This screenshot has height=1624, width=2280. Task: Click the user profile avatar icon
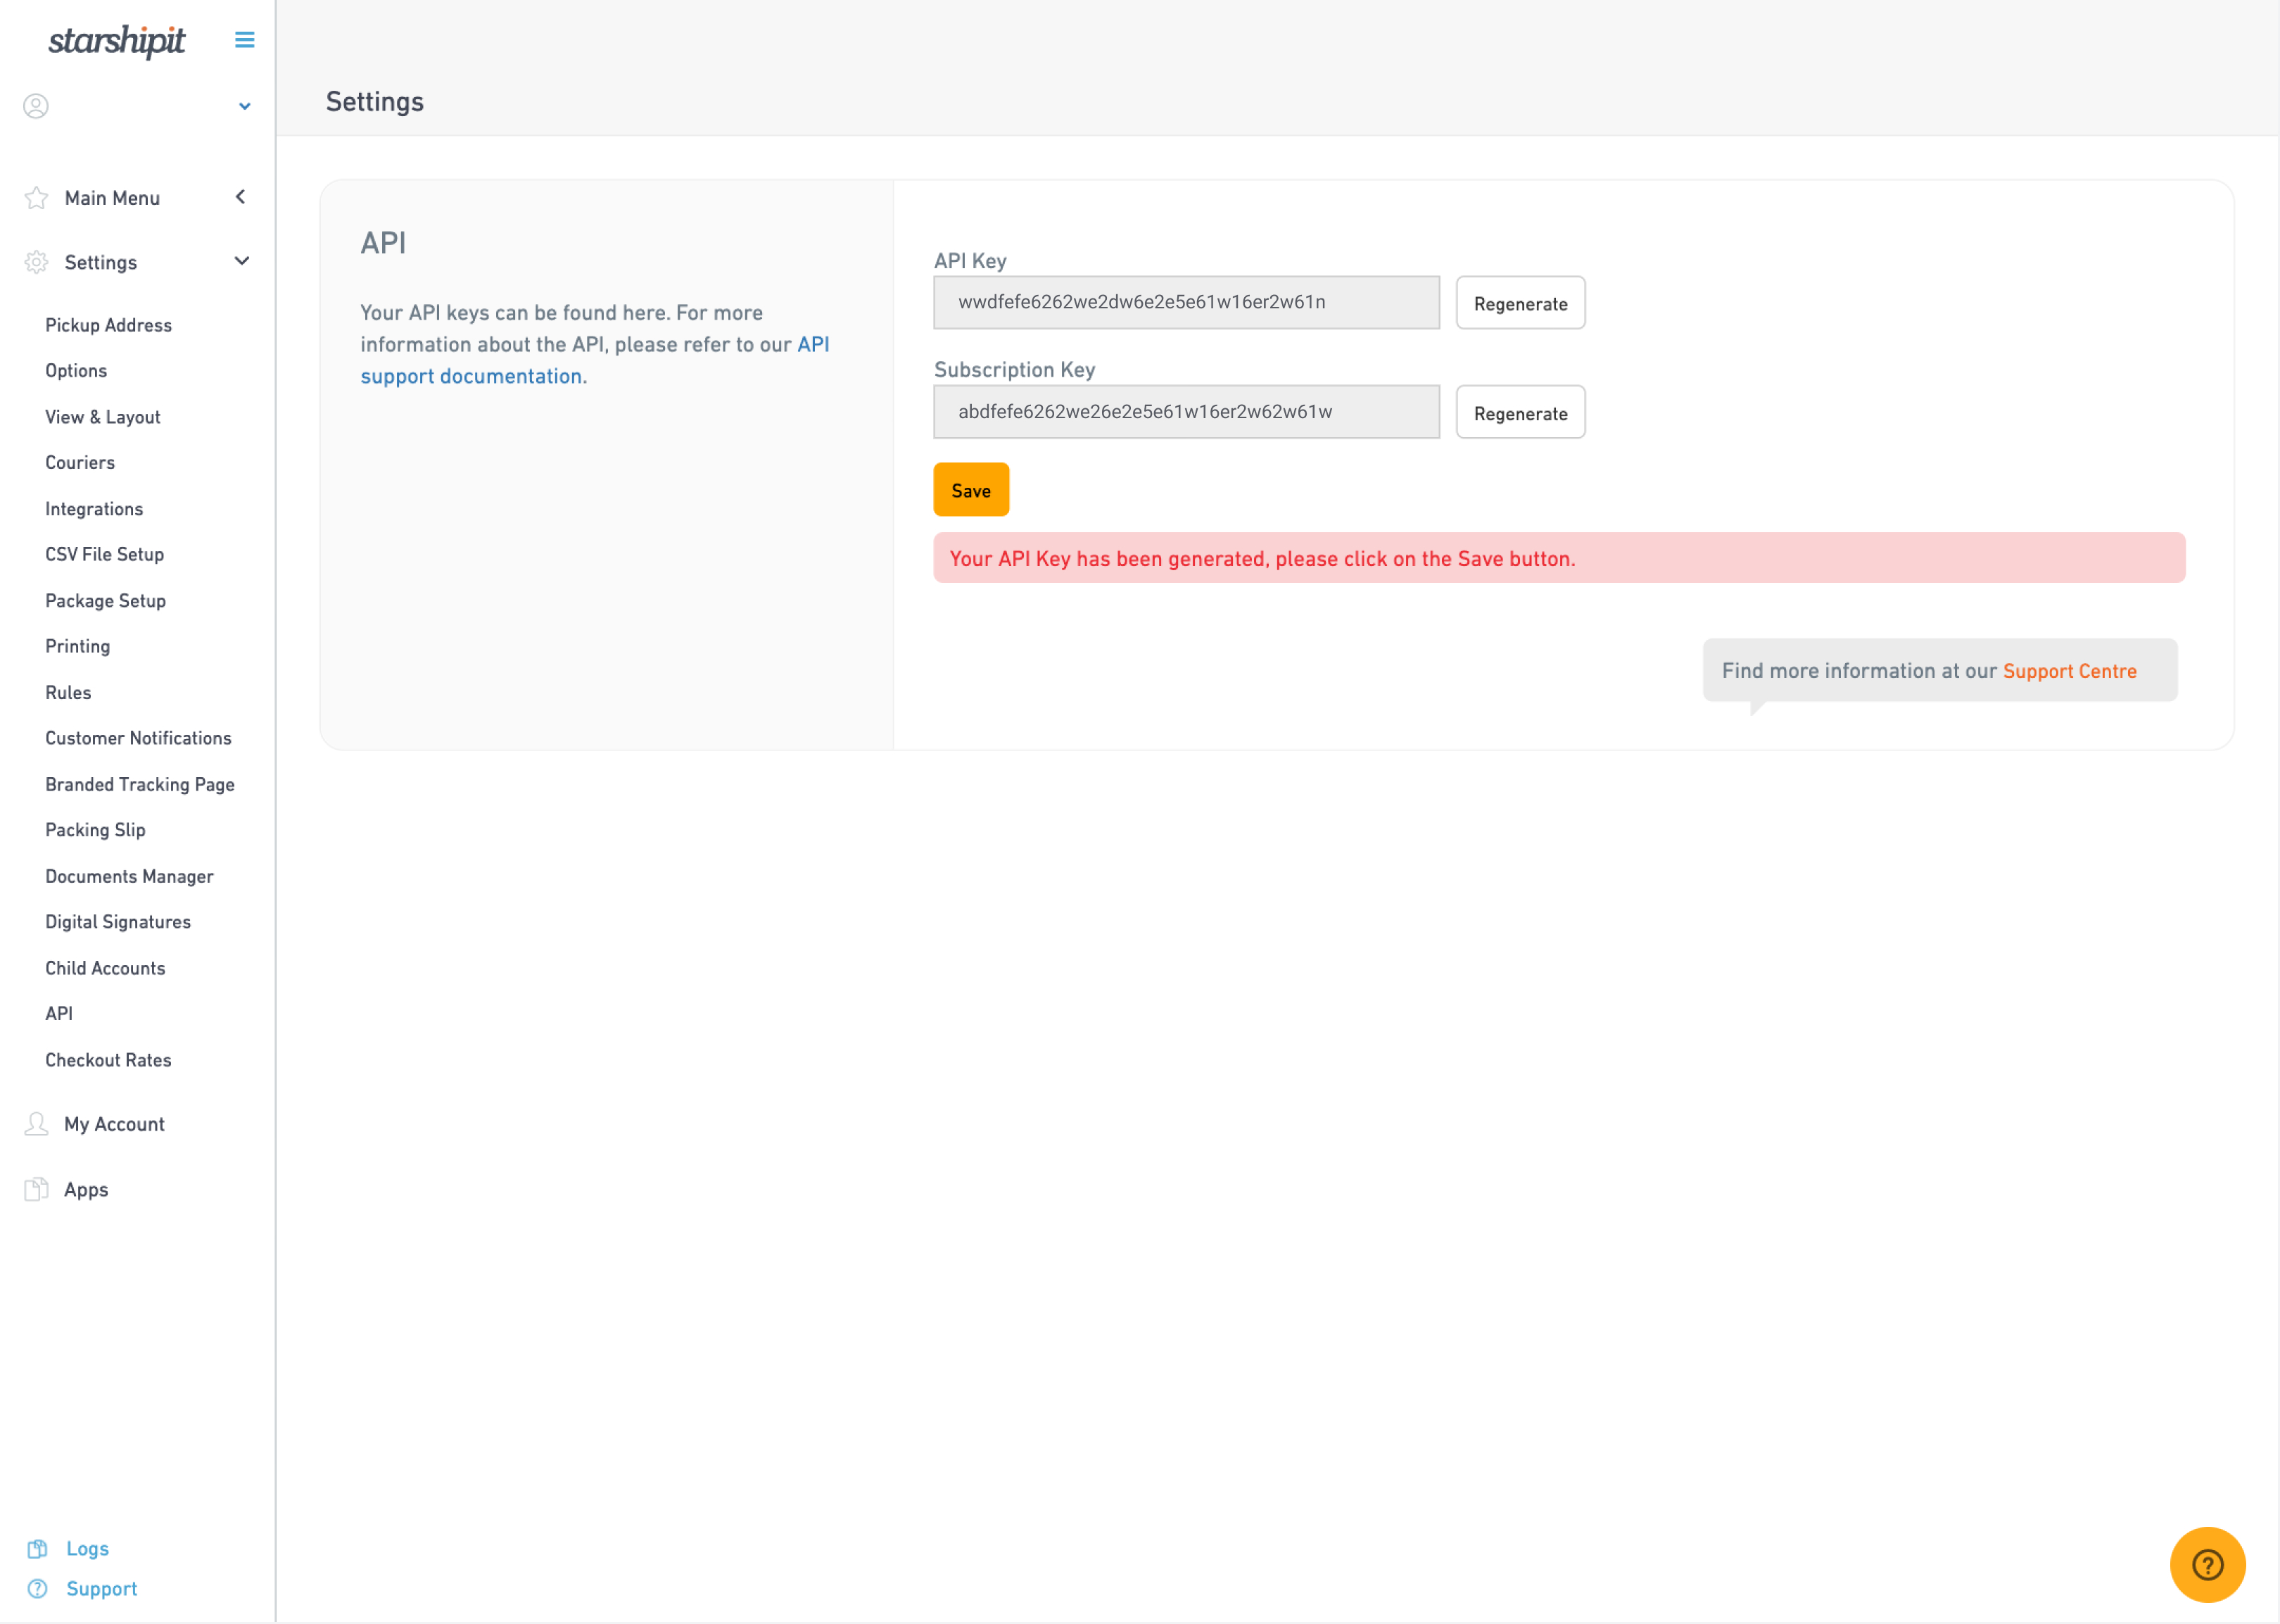coord(36,106)
